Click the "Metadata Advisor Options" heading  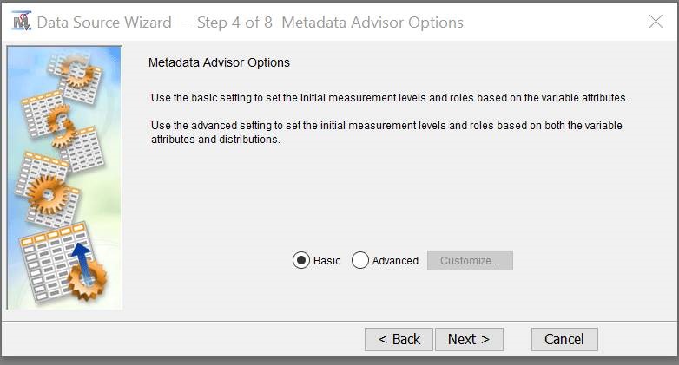tap(219, 62)
